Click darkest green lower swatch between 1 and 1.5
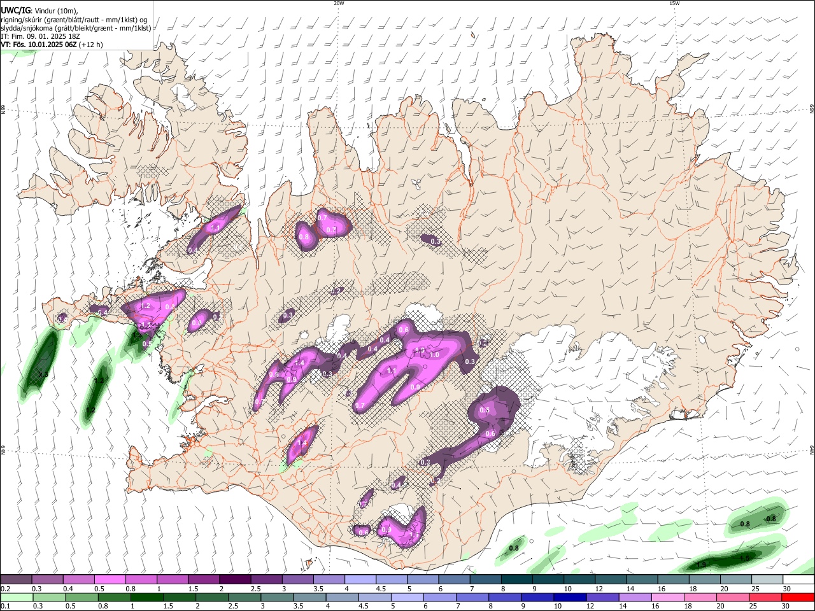Image resolution: width=815 pixels, height=611 pixels. click(x=146, y=597)
